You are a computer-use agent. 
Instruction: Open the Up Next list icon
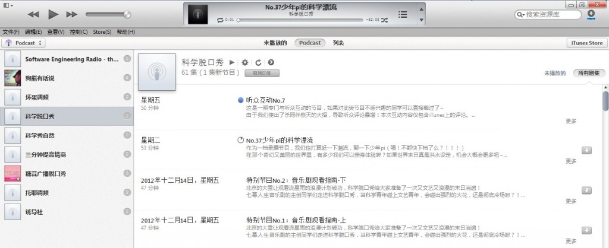click(x=403, y=14)
